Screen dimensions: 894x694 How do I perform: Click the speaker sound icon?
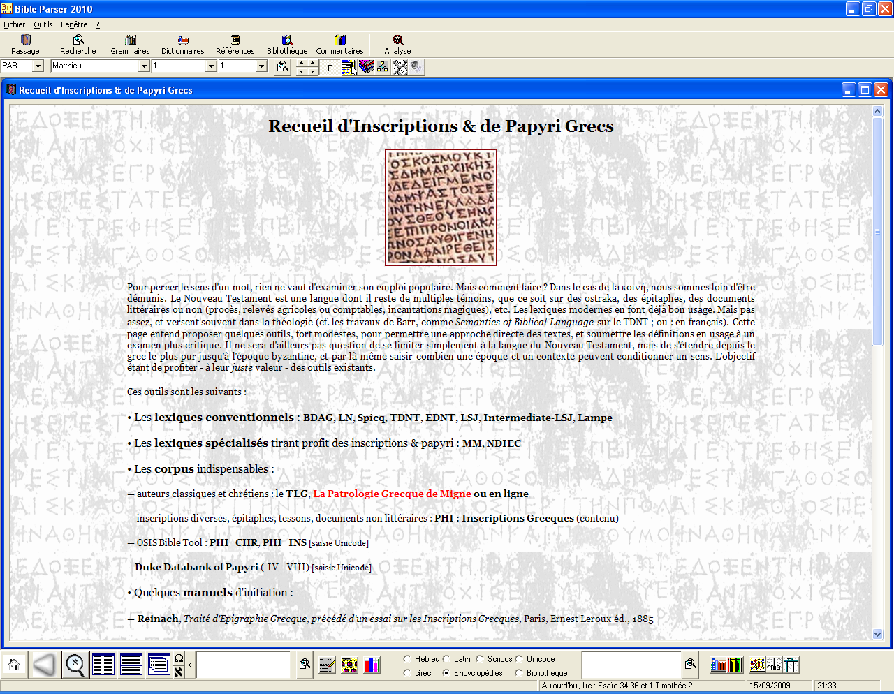416,67
